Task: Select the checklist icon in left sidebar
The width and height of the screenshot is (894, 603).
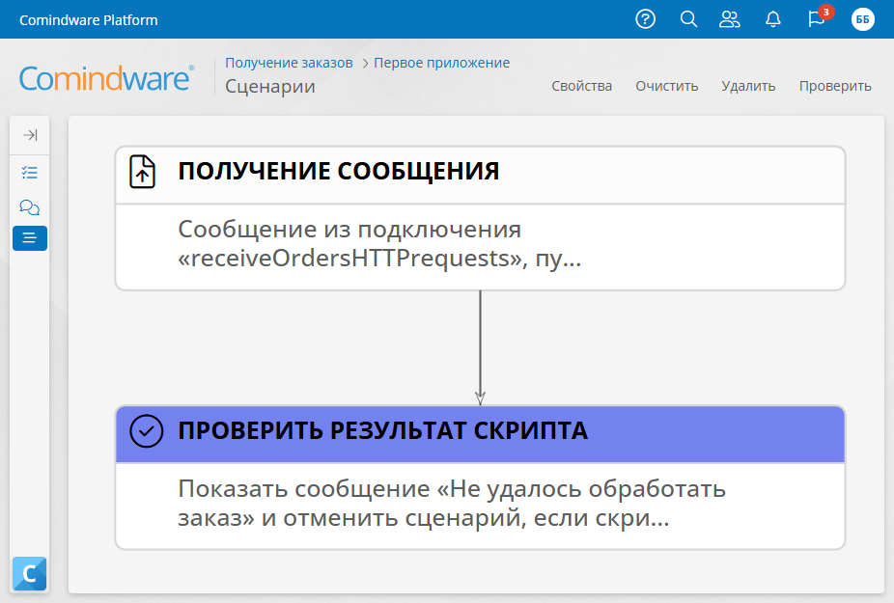Action: coord(29,172)
